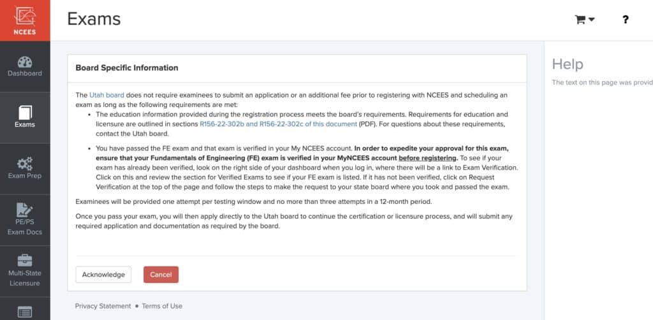Select the Exams book icon
Viewport: 653px width, 320px height.
(x=25, y=113)
